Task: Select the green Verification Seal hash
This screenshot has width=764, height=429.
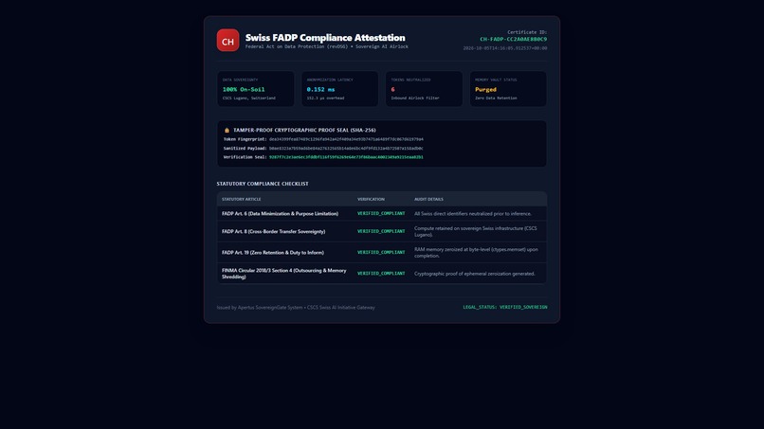Action: point(346,157)
